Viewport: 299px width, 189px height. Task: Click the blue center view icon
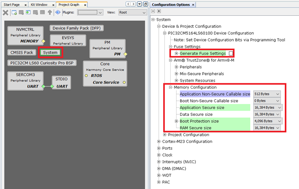click(x=58, y=12)
